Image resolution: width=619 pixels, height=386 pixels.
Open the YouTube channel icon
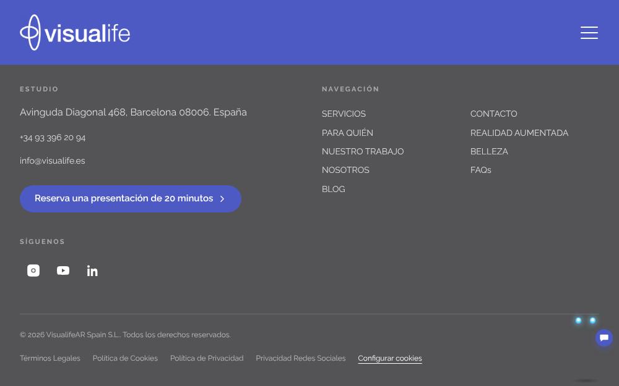63,271
